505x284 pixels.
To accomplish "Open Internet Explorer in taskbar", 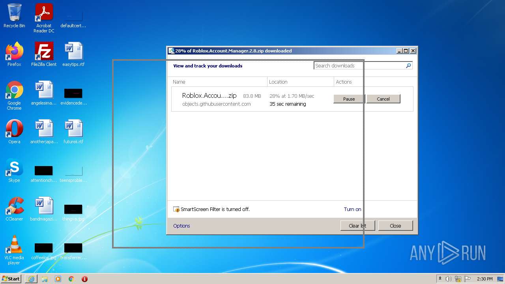I will [x=31, y=279].
